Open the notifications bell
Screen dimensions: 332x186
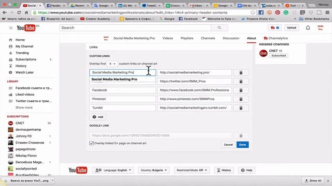point(308,27)
